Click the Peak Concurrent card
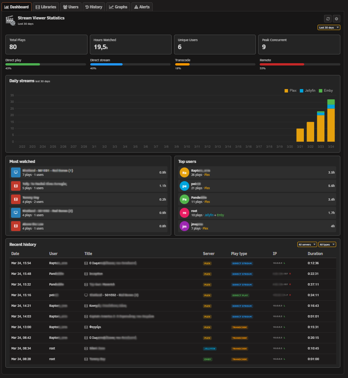The image size is (348, 378). click(299, 45)
